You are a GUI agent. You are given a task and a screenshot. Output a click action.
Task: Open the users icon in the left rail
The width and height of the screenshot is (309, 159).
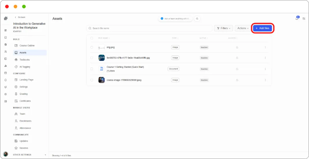click(5, 52)
